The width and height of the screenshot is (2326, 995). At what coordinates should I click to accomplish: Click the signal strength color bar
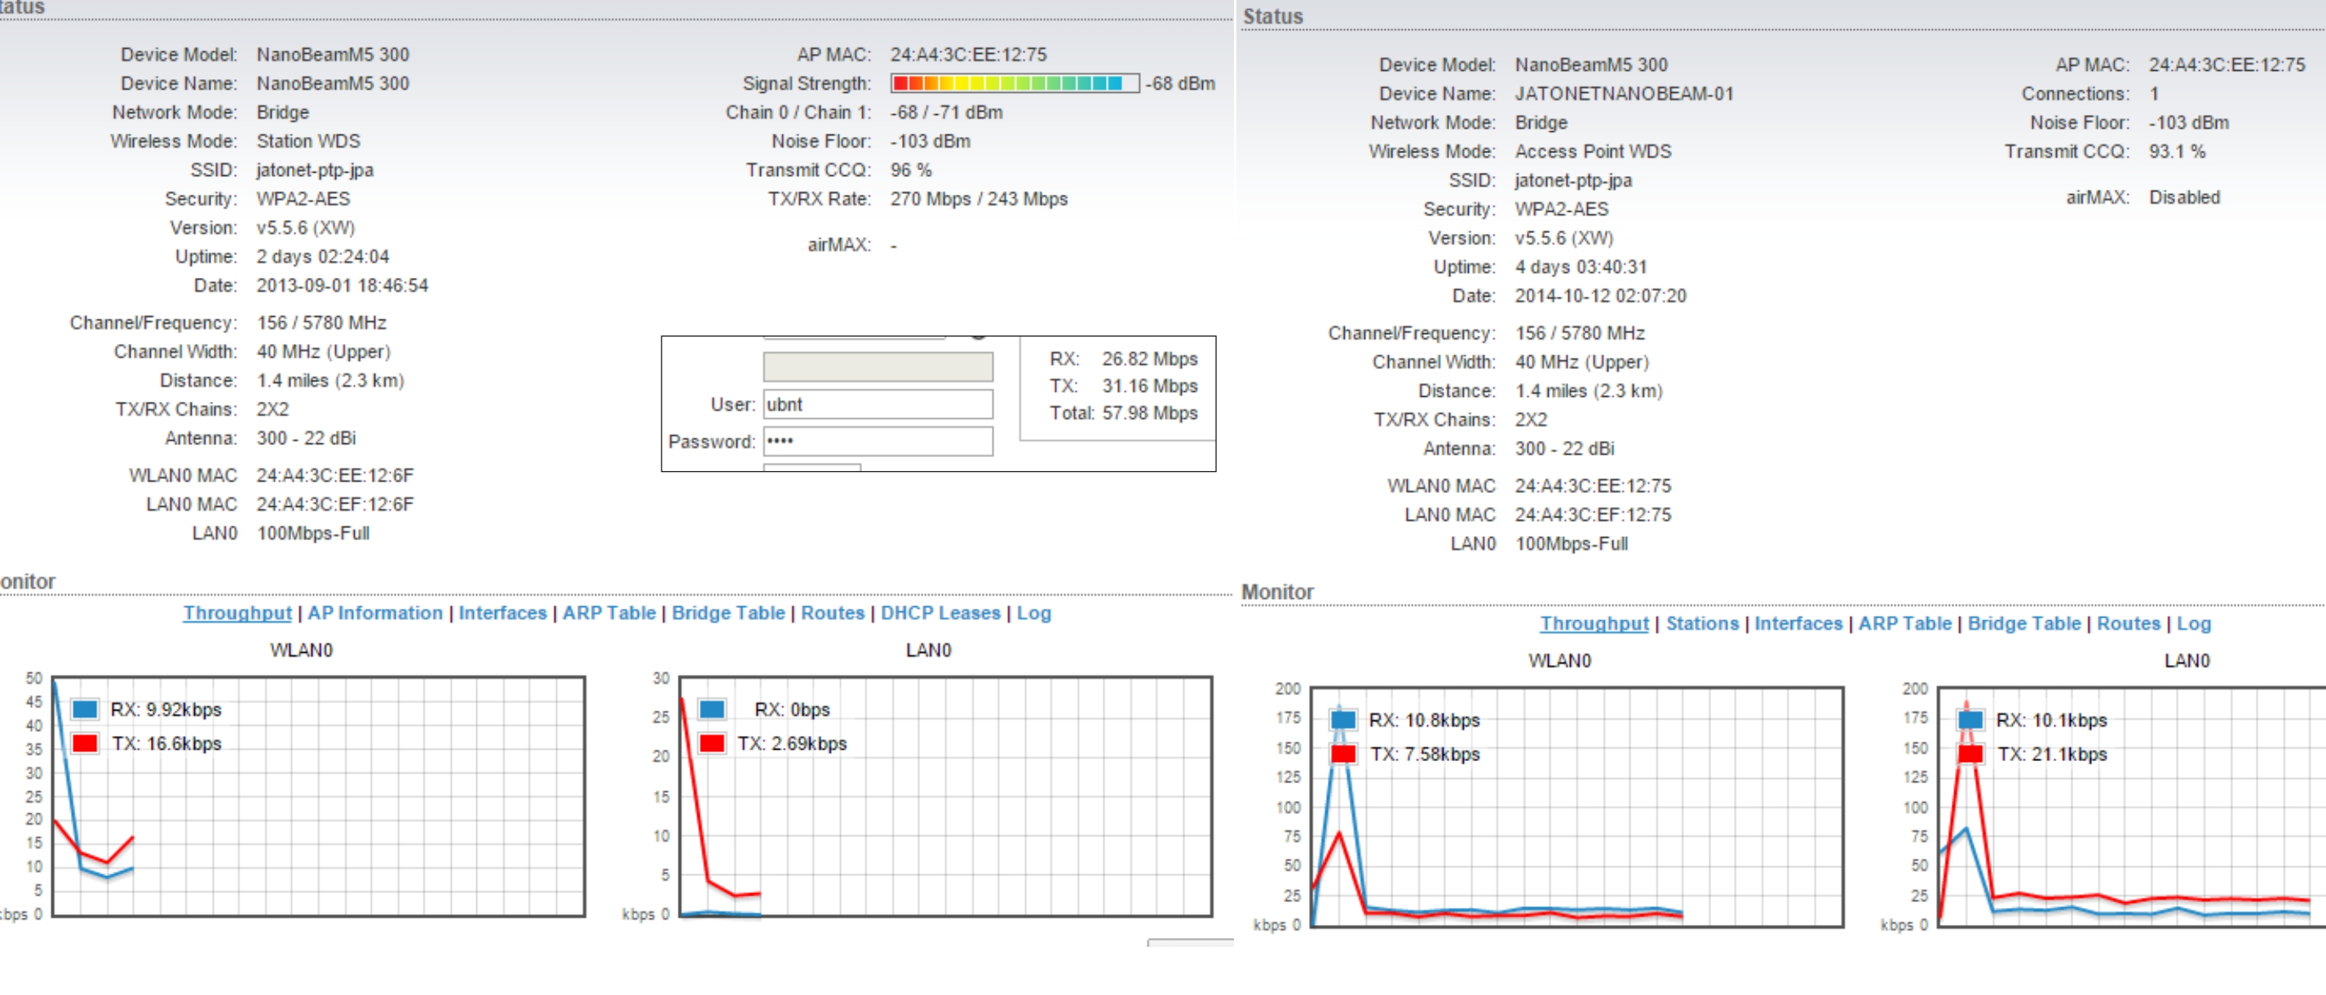tap(1013, 84)
